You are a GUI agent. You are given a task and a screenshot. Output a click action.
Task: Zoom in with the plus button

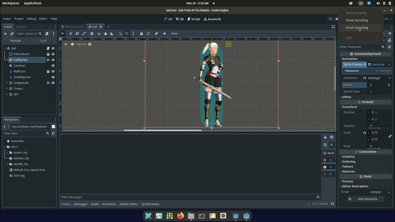pos(89,44)
